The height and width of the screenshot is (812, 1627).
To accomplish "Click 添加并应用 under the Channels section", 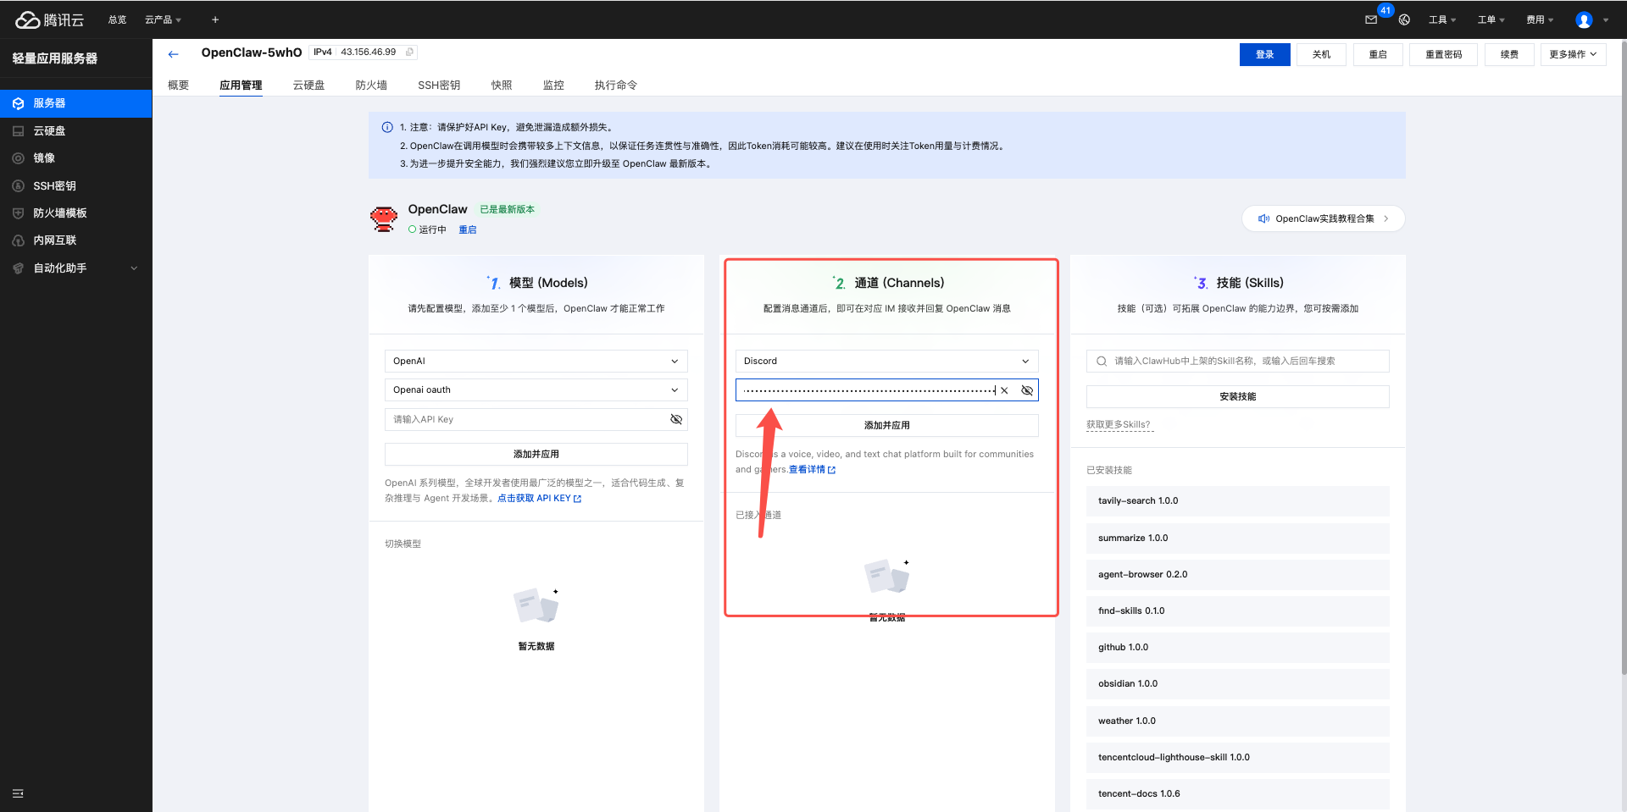I will (886, 425).
